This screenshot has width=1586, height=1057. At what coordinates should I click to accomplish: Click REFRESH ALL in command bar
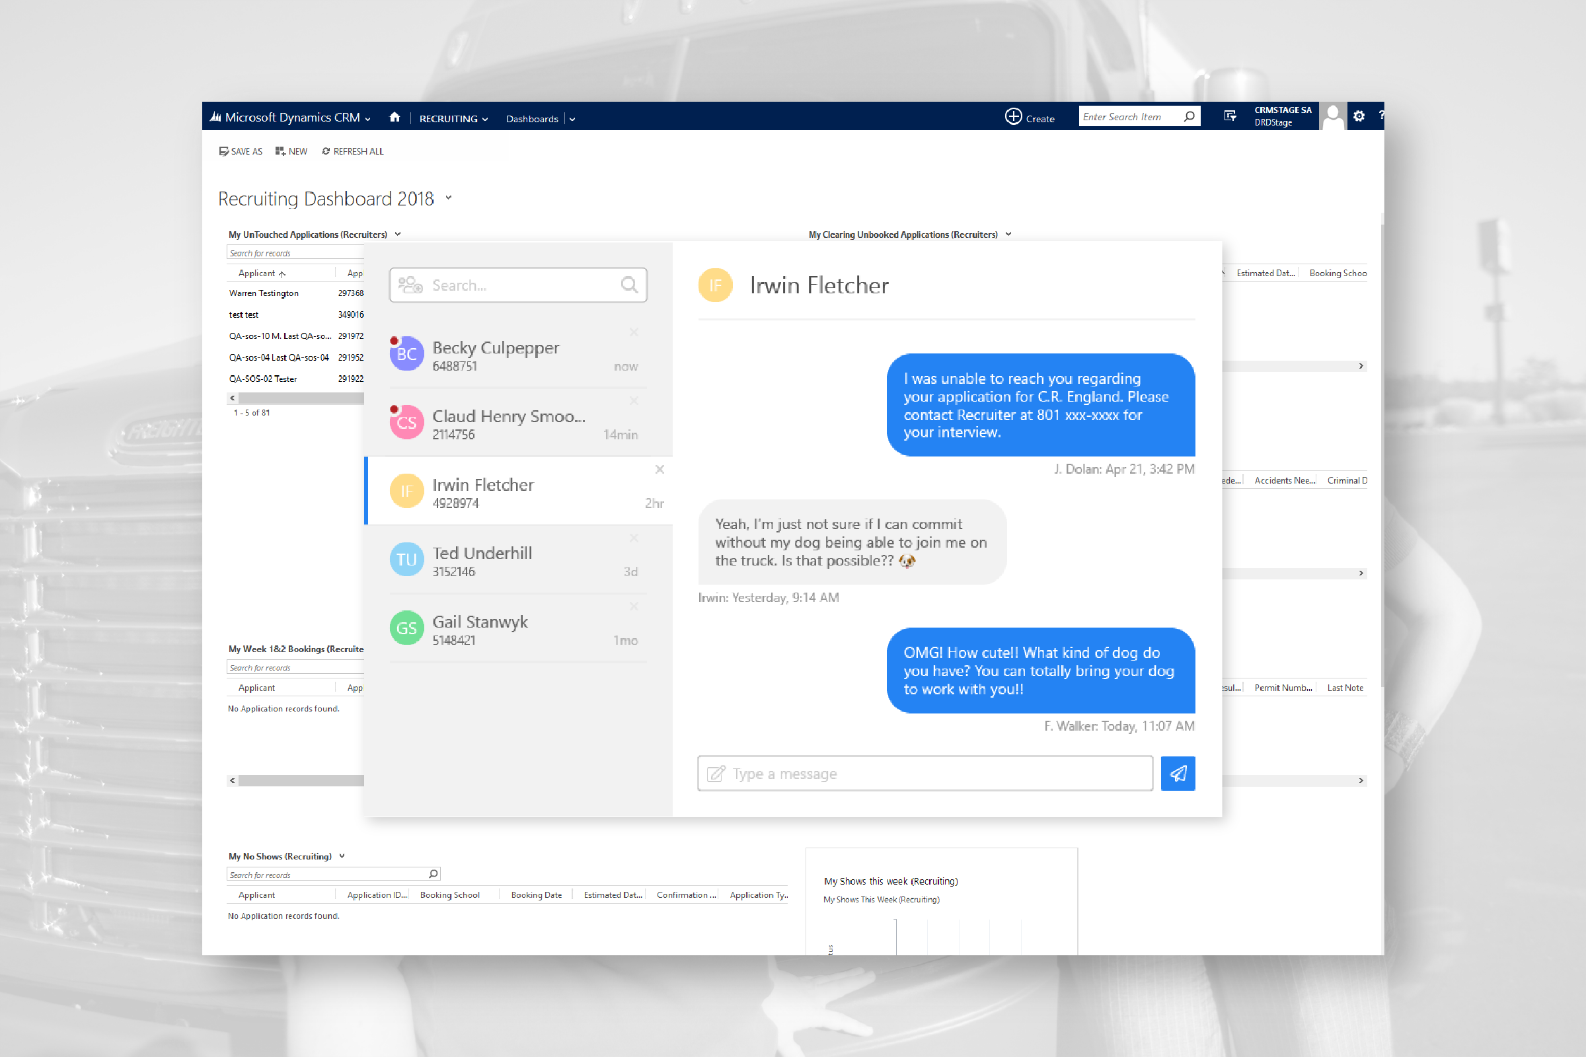tap(353, 152)
